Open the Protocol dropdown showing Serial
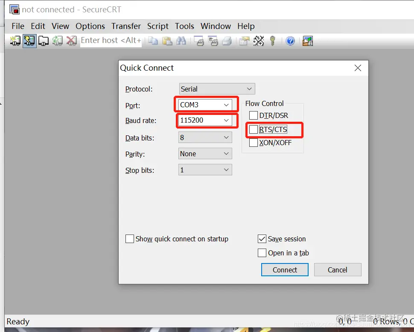This screenshot has width=414, height=332. coord(217,89)
